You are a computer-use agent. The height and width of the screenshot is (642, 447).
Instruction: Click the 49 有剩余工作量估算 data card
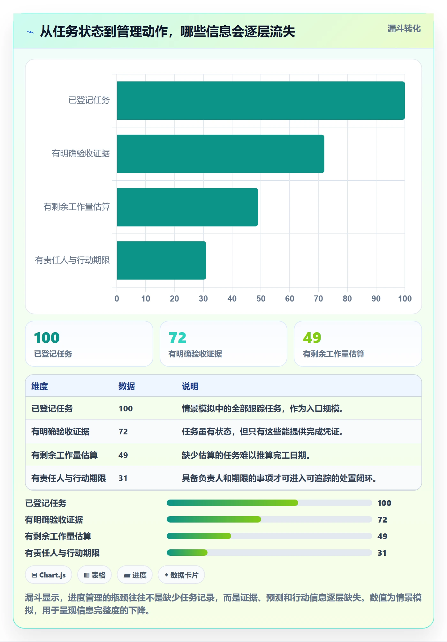(358, 344)
